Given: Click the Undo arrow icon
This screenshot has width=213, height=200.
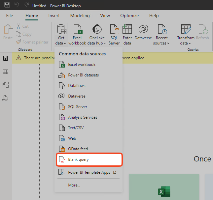Looking at the screenshot, I should click(17, 5).
